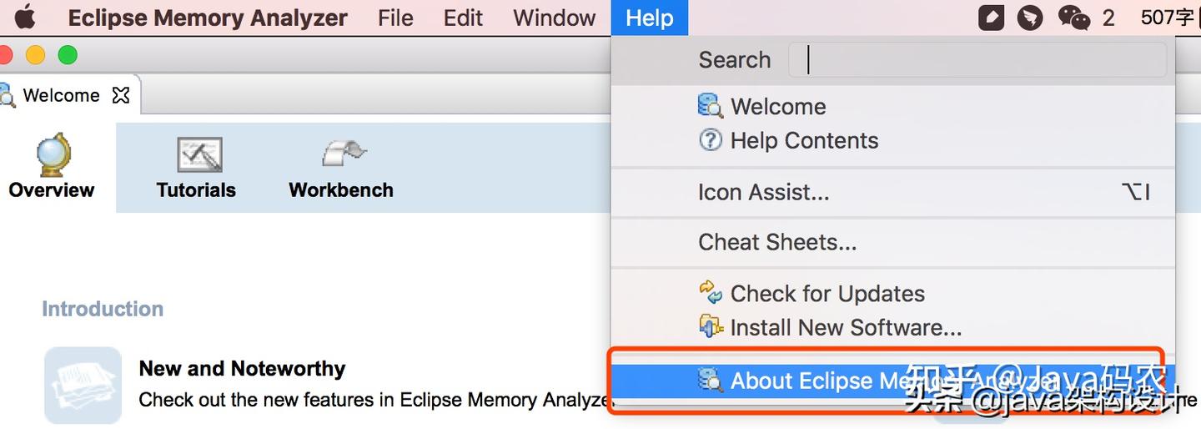Choose Icon Assist... menu entry

point(763,192)
